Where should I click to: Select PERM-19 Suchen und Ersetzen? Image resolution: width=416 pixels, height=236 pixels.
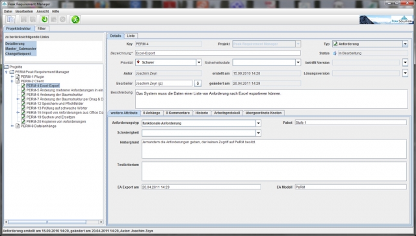[x=51, y=117]
